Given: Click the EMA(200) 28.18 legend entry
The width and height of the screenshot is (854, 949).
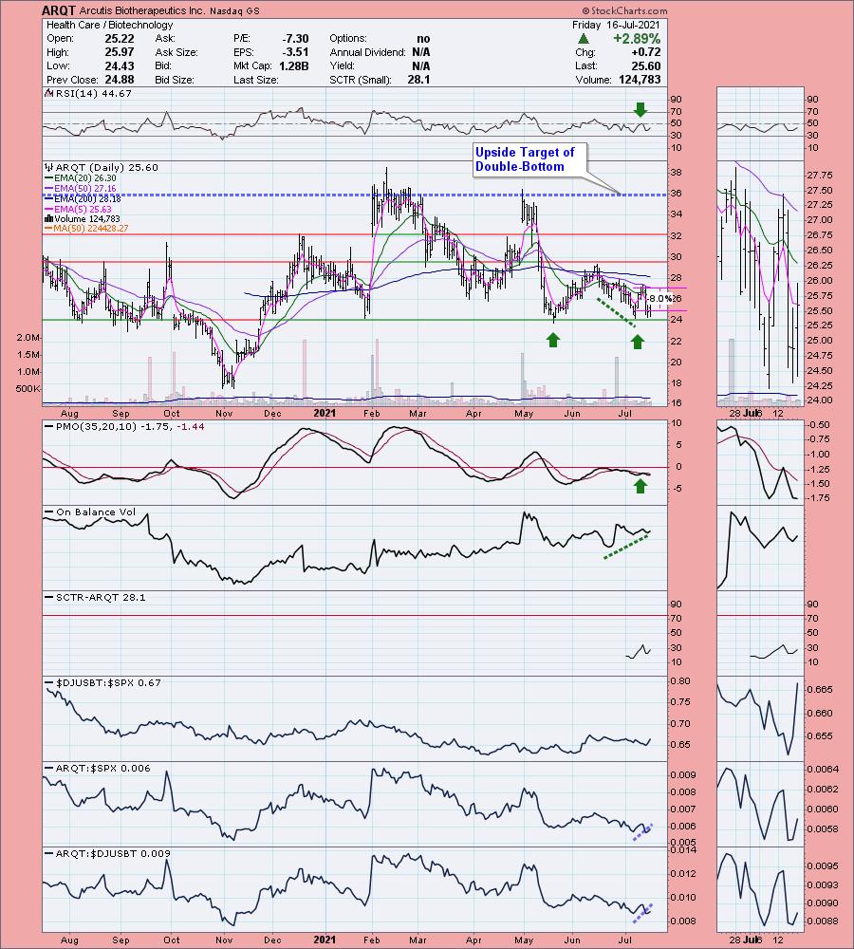Looking at the screenshot, I should pyautogui.click(x=83, y=198).
